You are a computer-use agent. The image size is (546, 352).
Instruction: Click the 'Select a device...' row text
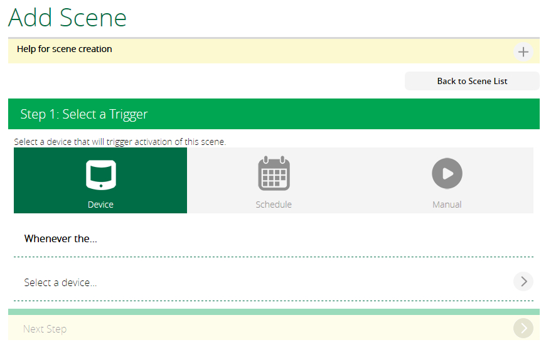60,282
